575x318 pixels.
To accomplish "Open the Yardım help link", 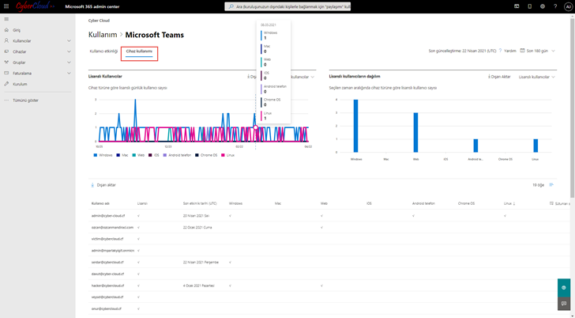I will pos(510,51).
